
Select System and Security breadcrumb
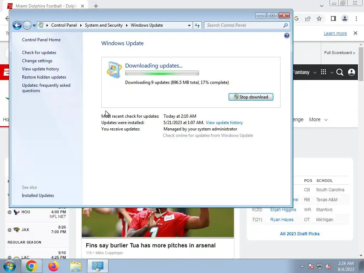pyautogui.click(x=103, y=25)
